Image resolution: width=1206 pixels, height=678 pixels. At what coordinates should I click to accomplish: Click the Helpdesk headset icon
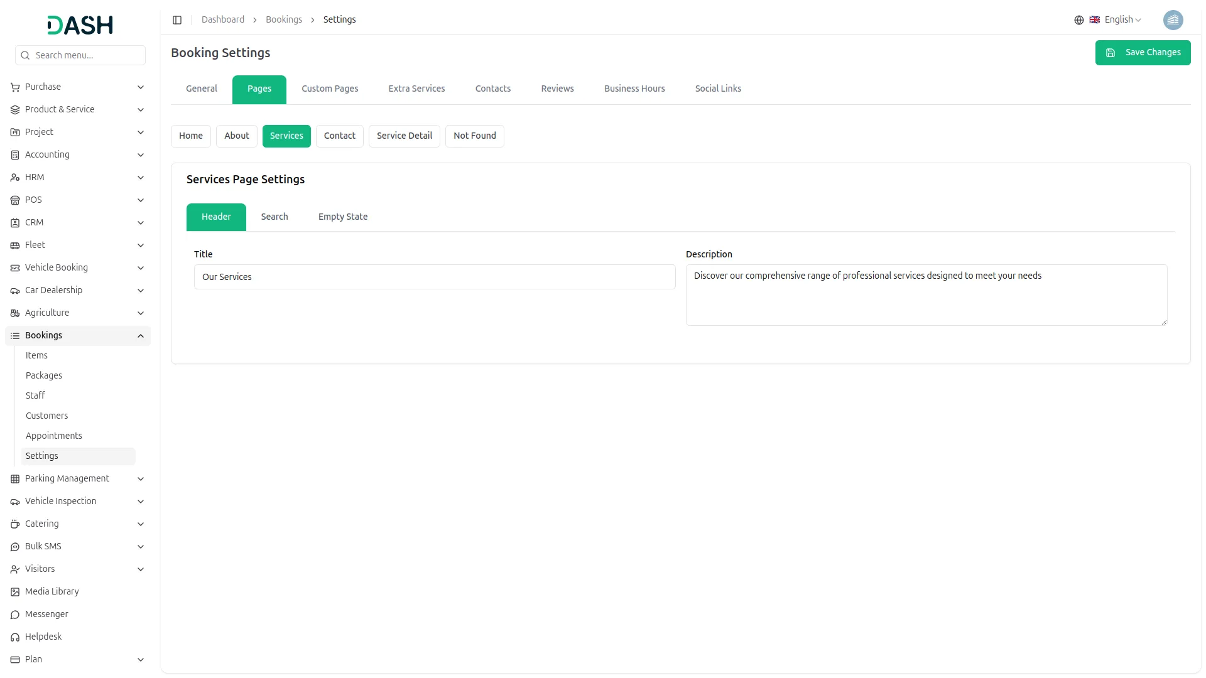tap(15, 637)
